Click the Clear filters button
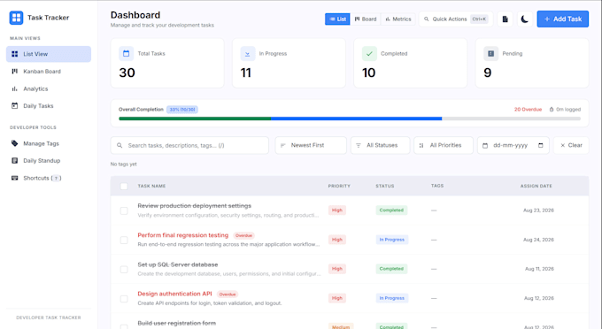 click(x=571, y=145)
